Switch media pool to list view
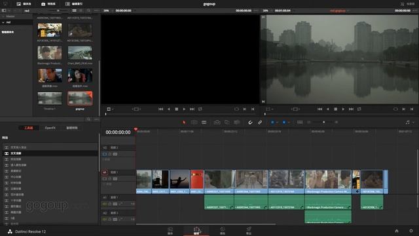The height and width of the screenshot is (236, 419). click(x=81, y=10)
